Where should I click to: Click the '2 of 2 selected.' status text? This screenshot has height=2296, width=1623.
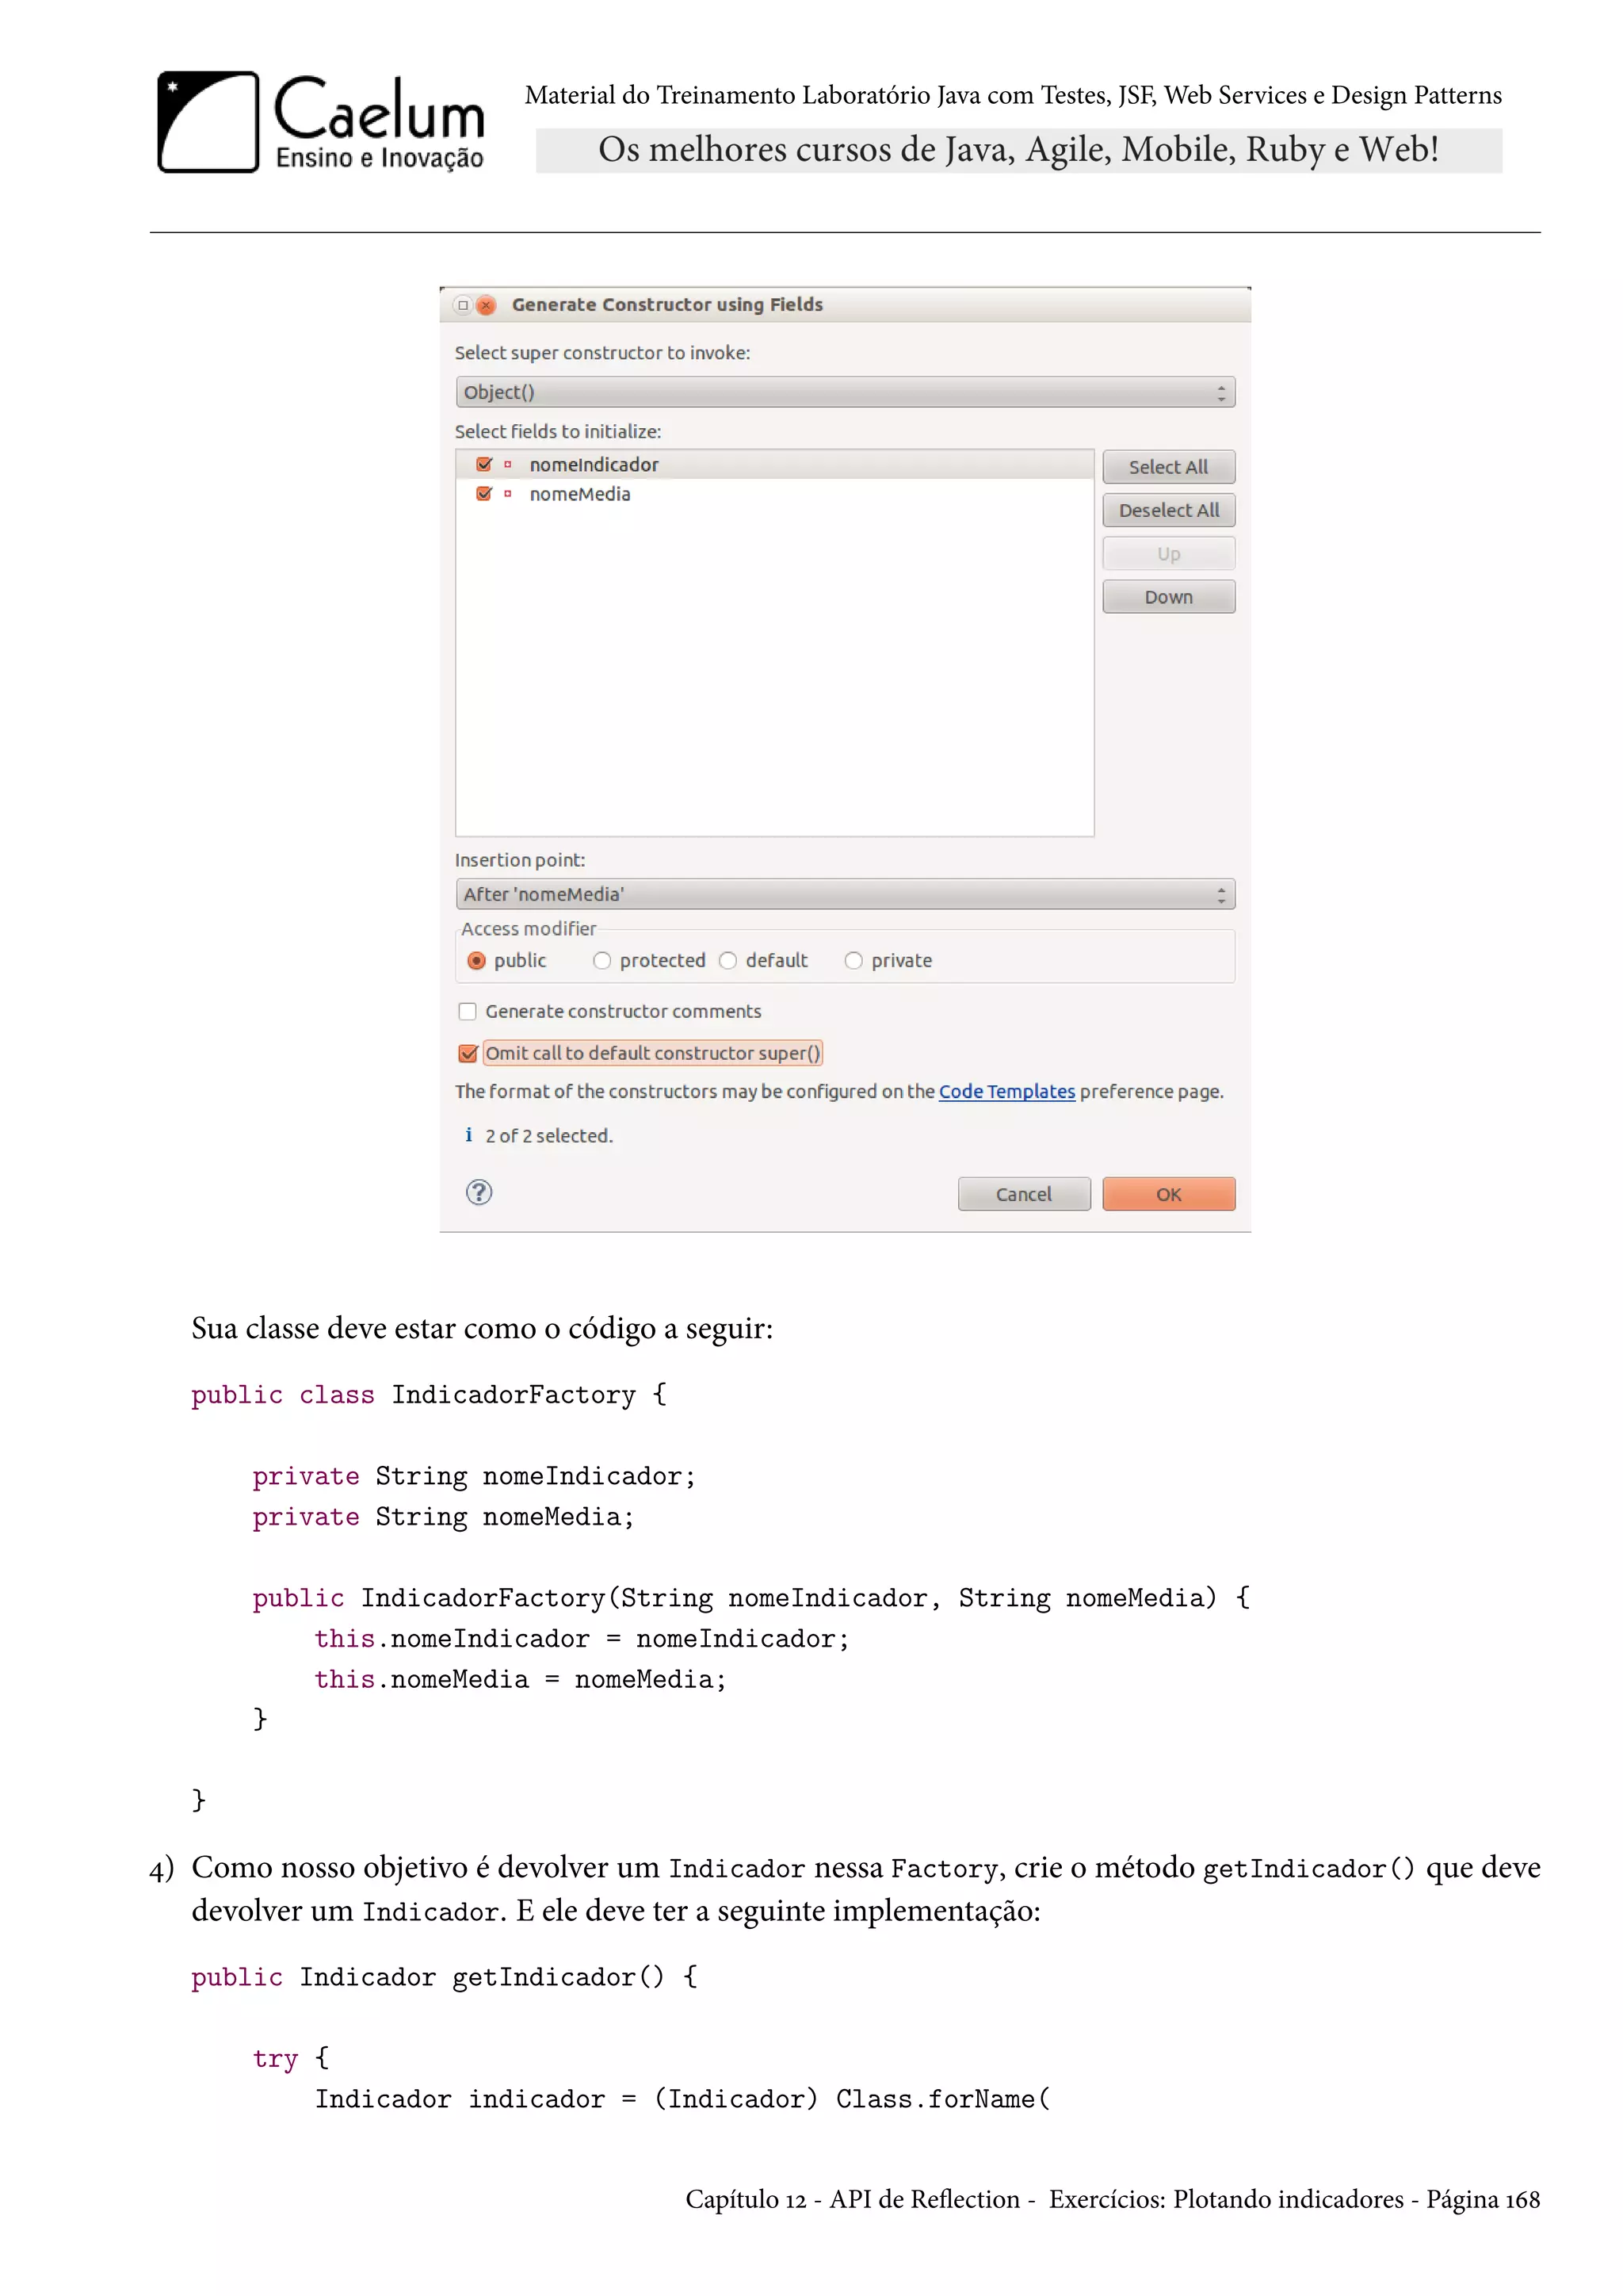point(548,1135)
